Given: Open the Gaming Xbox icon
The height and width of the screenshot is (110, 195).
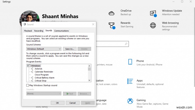Looking at the screenshot, I should [130, 101].
